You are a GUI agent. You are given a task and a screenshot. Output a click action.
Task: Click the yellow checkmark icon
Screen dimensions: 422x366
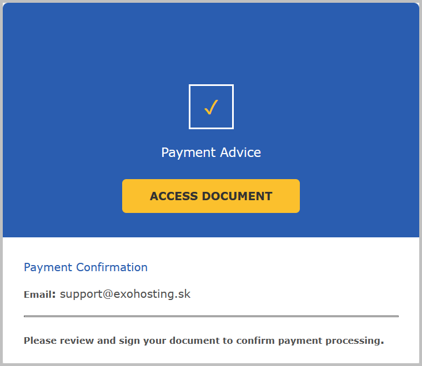click(211, 107)
